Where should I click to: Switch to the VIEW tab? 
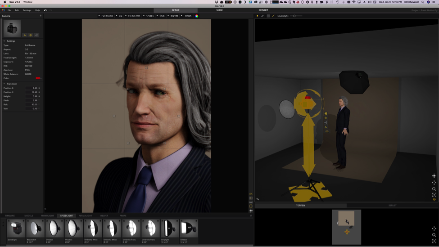click(x=219, y=10)
